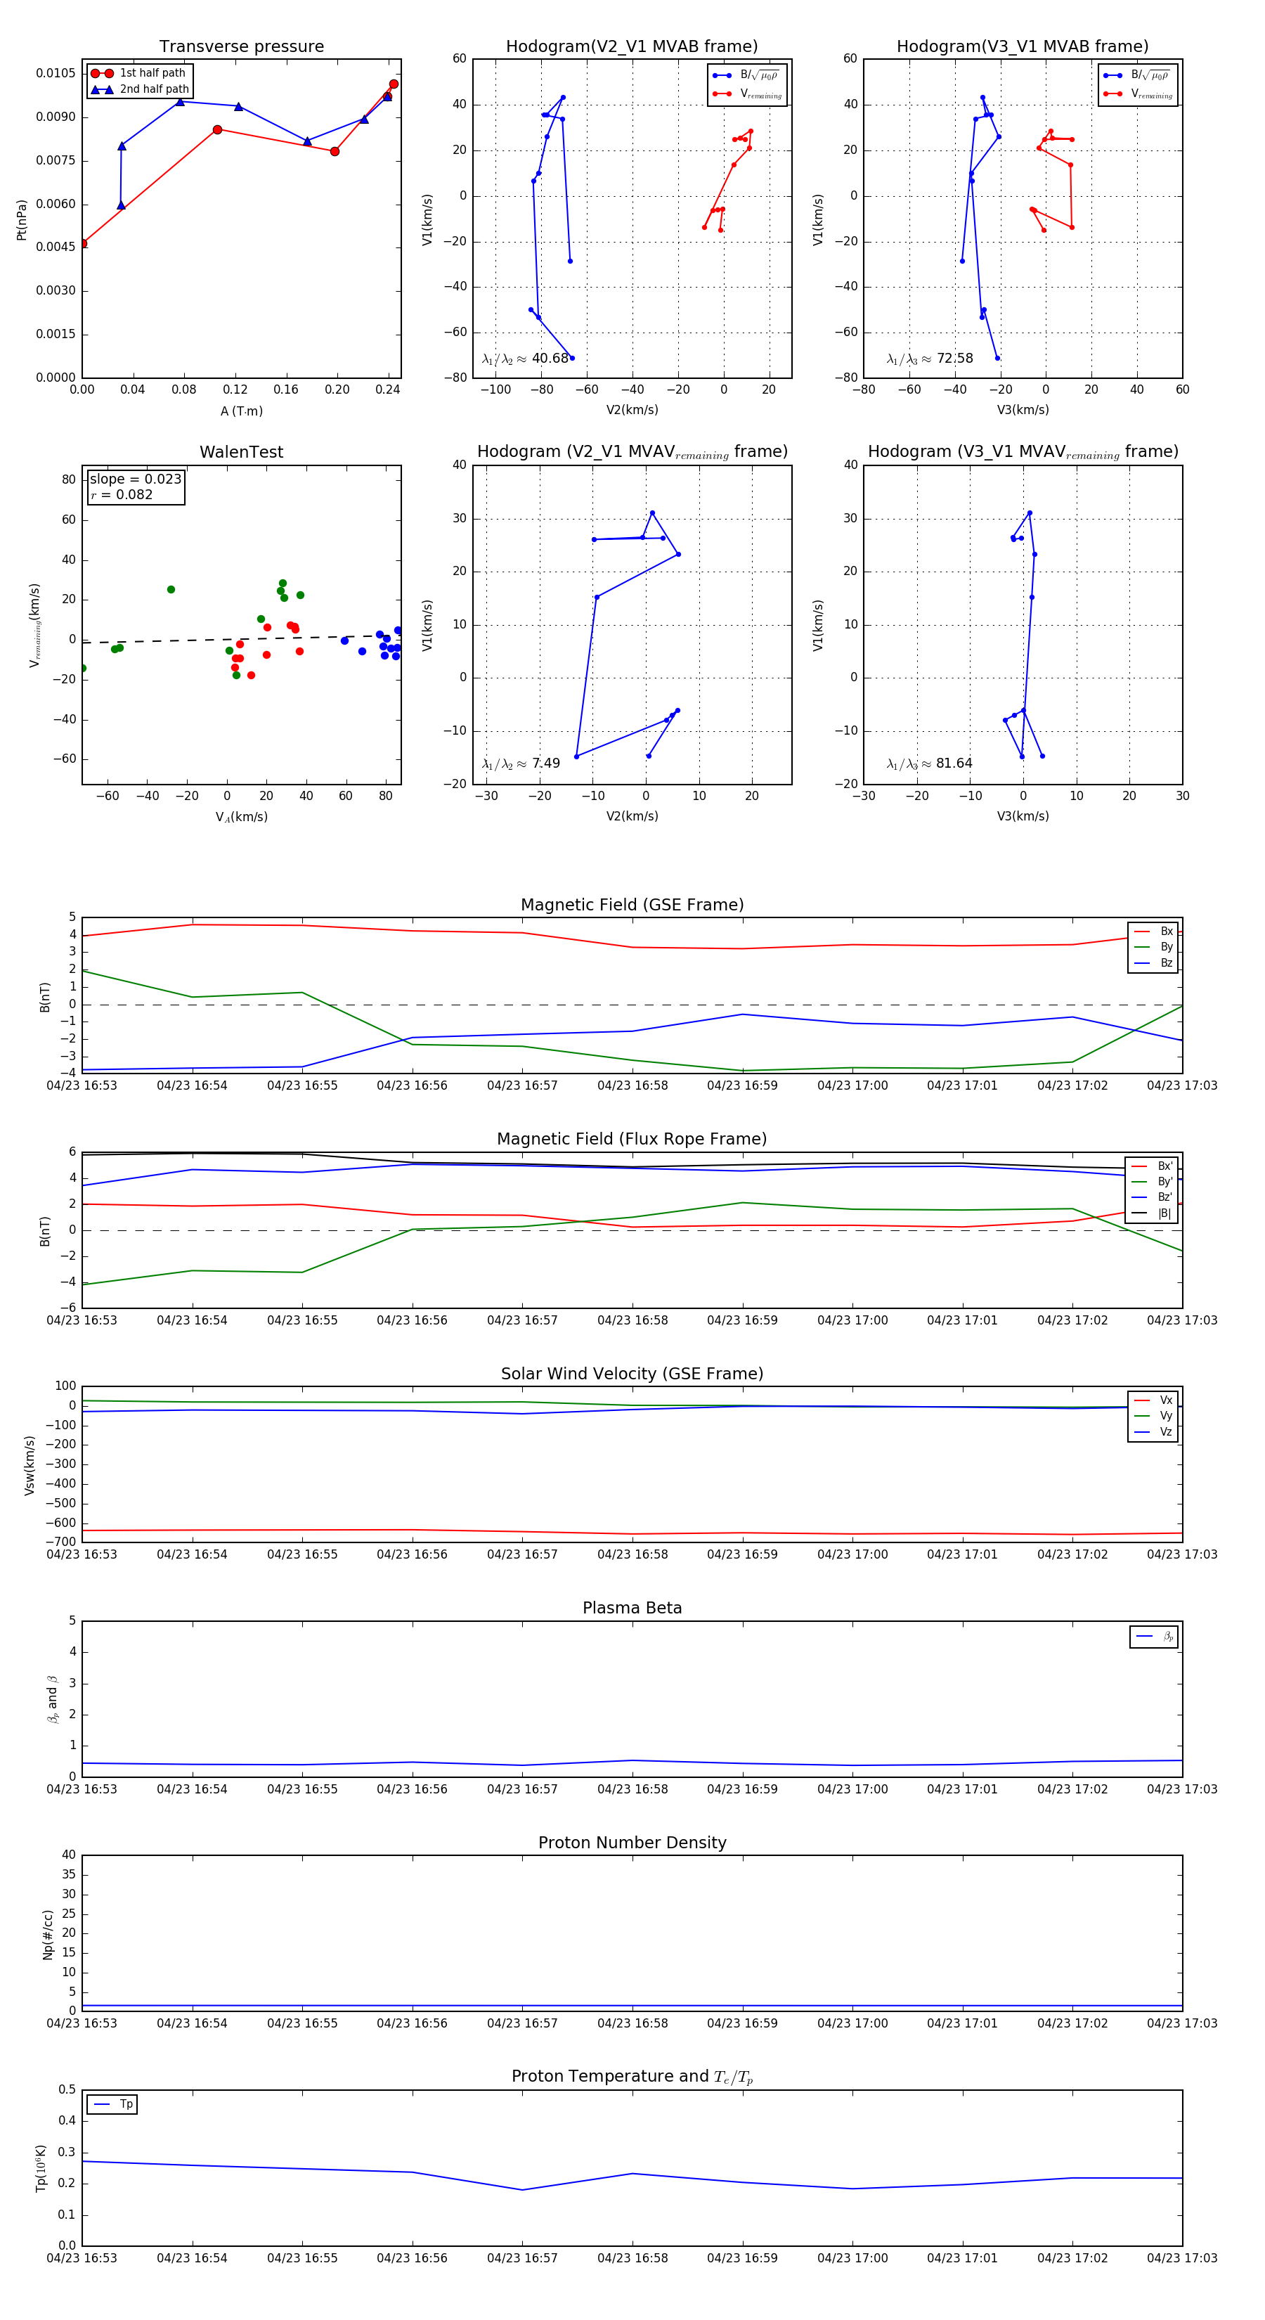Click the "Solar Wind Velocity (GSE Frame)" title
Image resolution: width=1265 pixels, height=2320 pixels.
point(632,1374)
